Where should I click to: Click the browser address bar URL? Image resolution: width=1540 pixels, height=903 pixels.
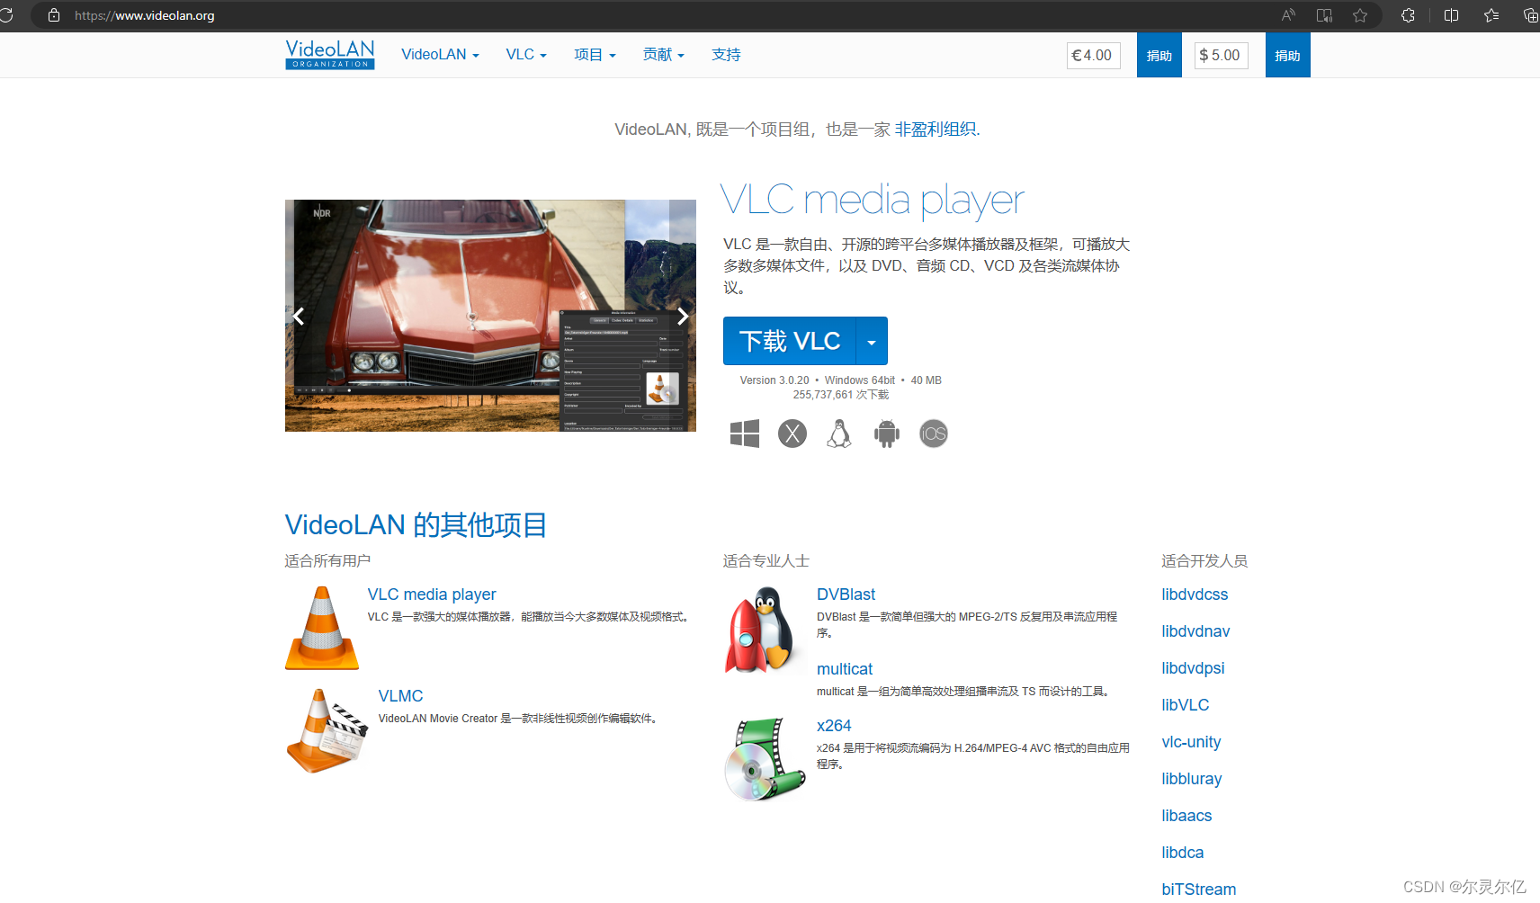point(145,15)
